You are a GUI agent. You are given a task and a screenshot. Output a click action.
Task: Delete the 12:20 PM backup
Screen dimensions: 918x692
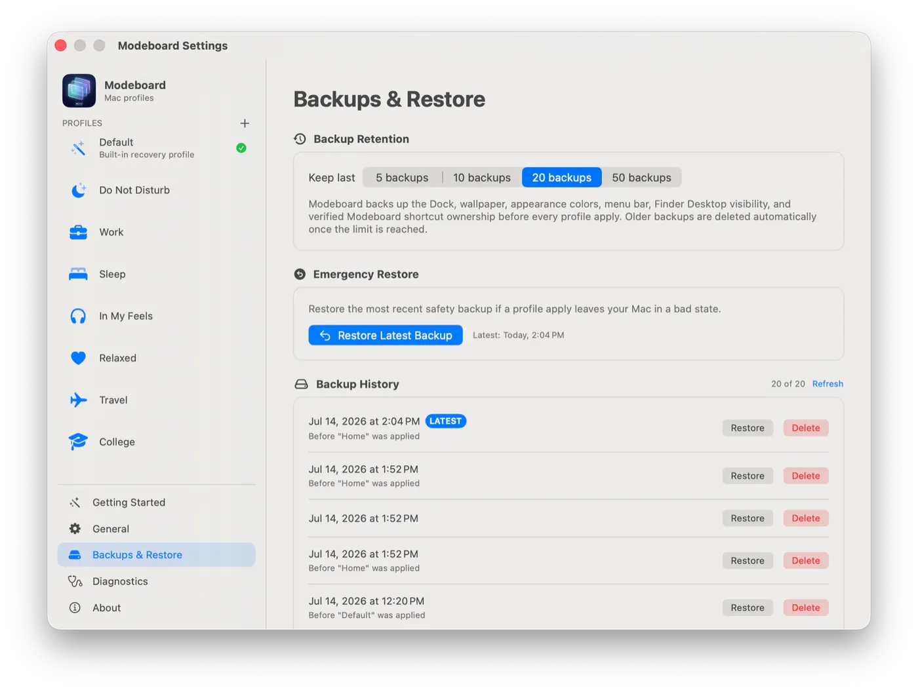tap(806, 607)
